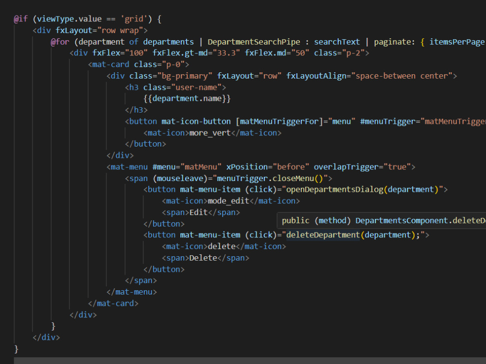Click the searchText pipe argument
Screen dimensions: 486x364
[337, 42]
